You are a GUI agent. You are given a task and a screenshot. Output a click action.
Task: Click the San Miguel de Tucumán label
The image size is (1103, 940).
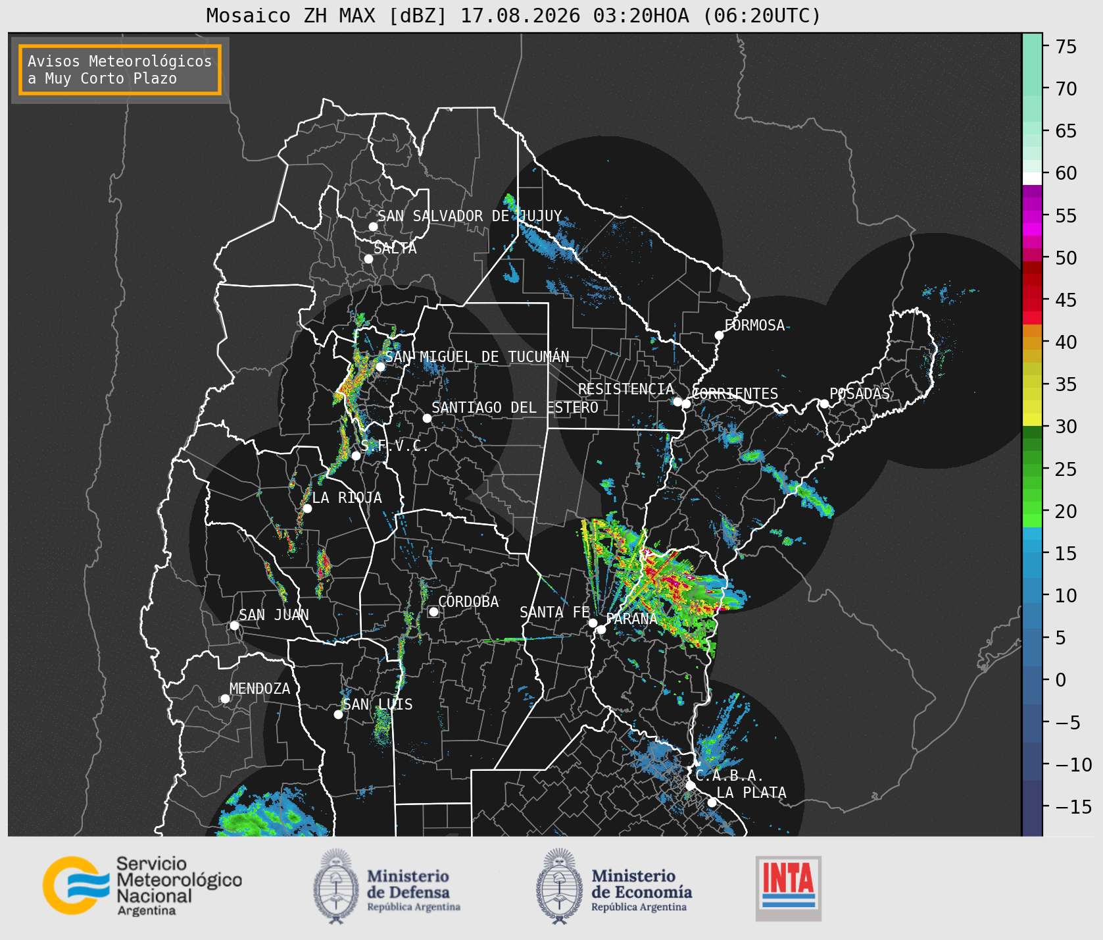tap(477, 357)
